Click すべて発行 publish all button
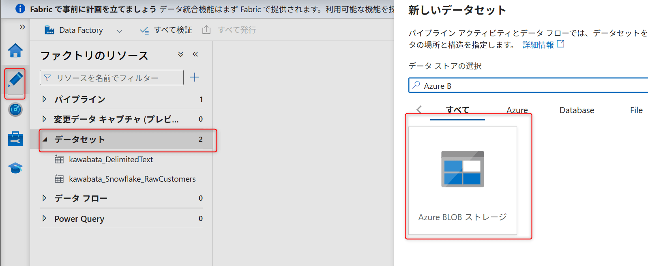 229,30
